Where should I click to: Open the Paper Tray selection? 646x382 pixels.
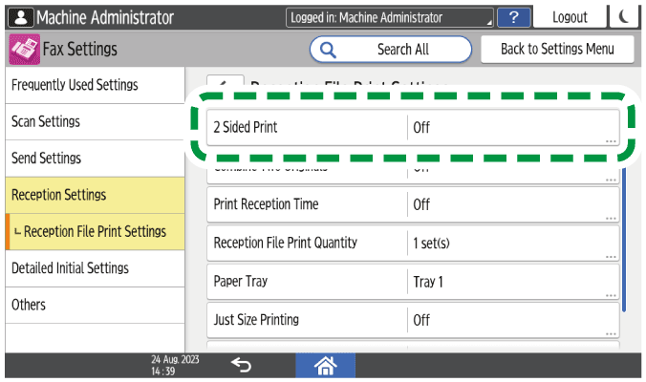pyautogui.click(x=413, y=282)
